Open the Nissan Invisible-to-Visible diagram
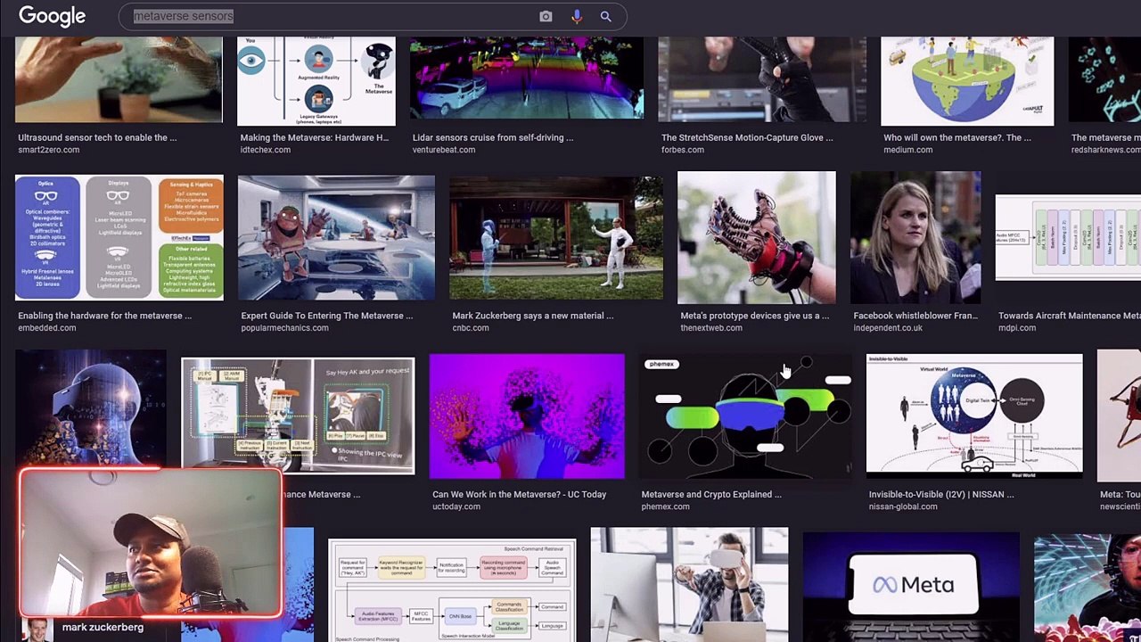This screenshot has height=642, width=1141. (974, 416)
